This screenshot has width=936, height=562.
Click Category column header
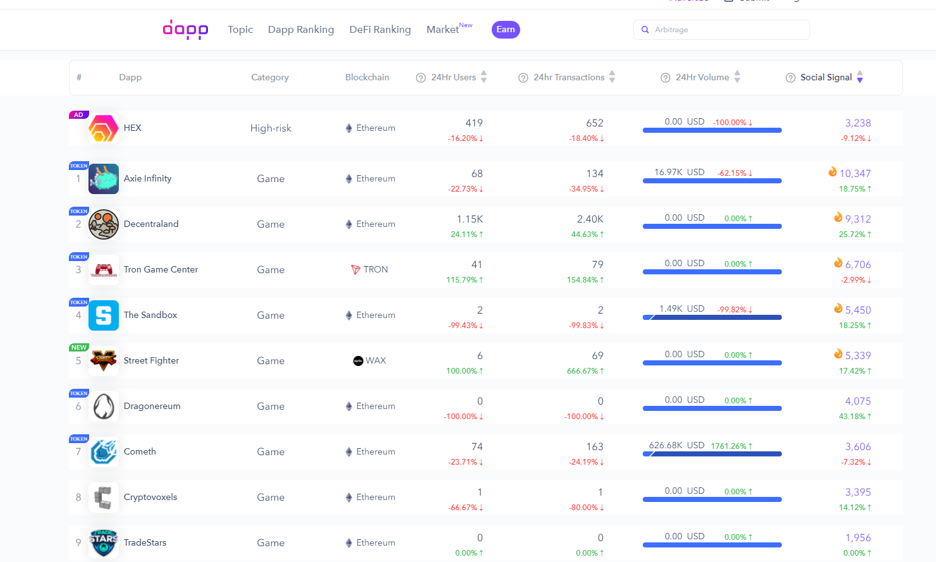[270, 78]
